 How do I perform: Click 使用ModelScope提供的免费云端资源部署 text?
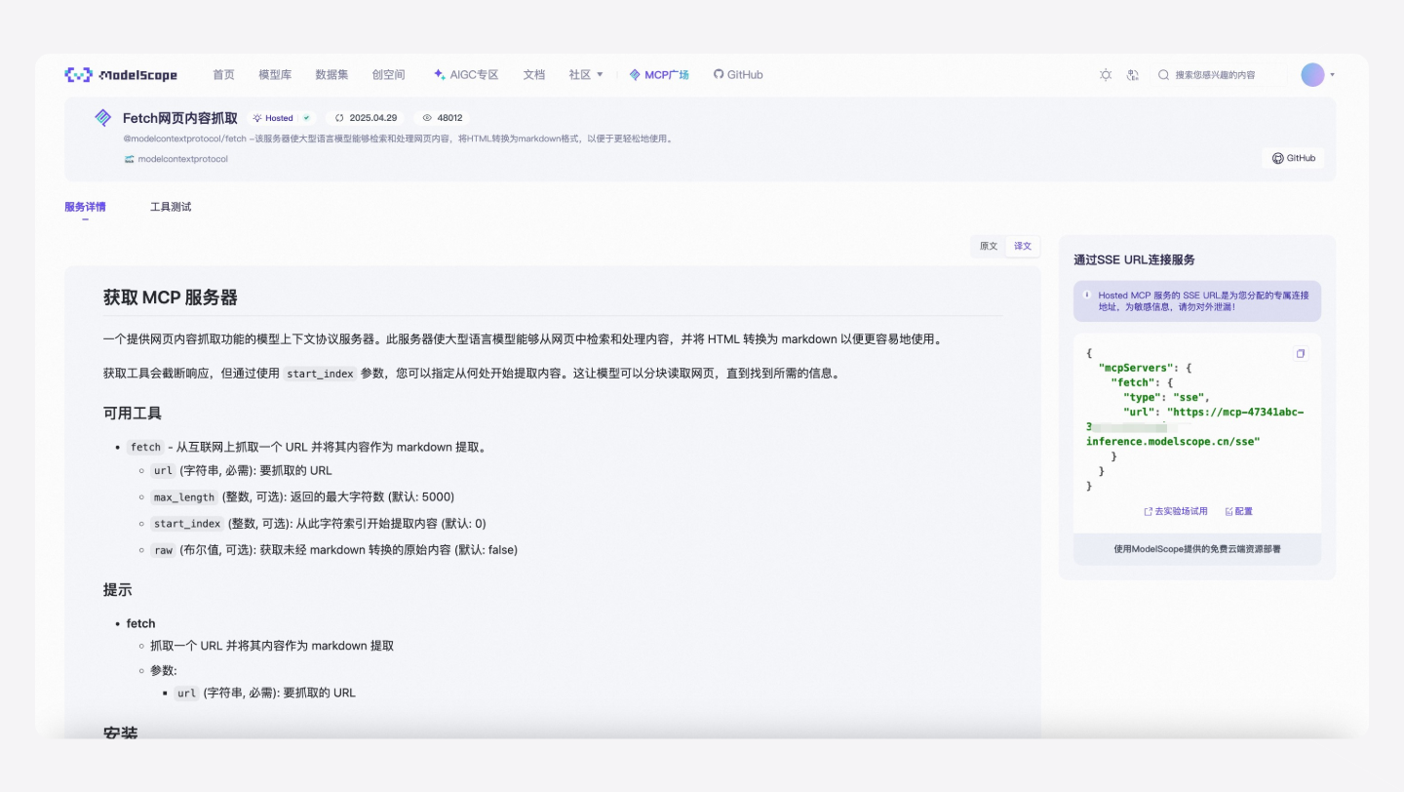pyautogui.click(x=1197, y=549)
